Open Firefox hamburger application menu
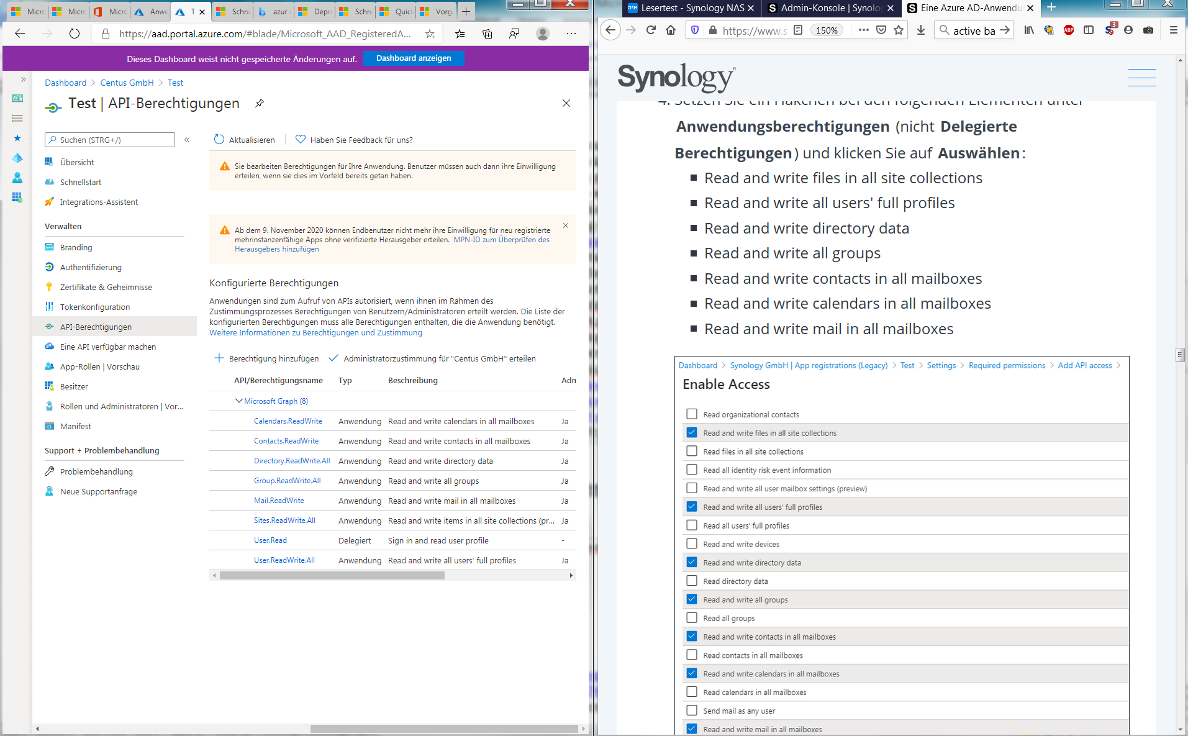1188x736 pixels. coord(1173,30)
